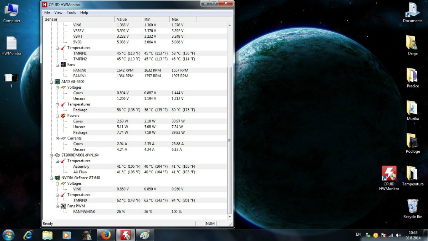Click the AMD A8-5500 processor chip icon

point(57,82)
